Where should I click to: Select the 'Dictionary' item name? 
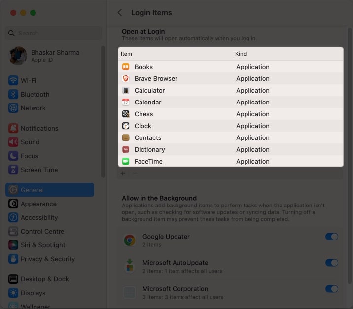(150, 149)
